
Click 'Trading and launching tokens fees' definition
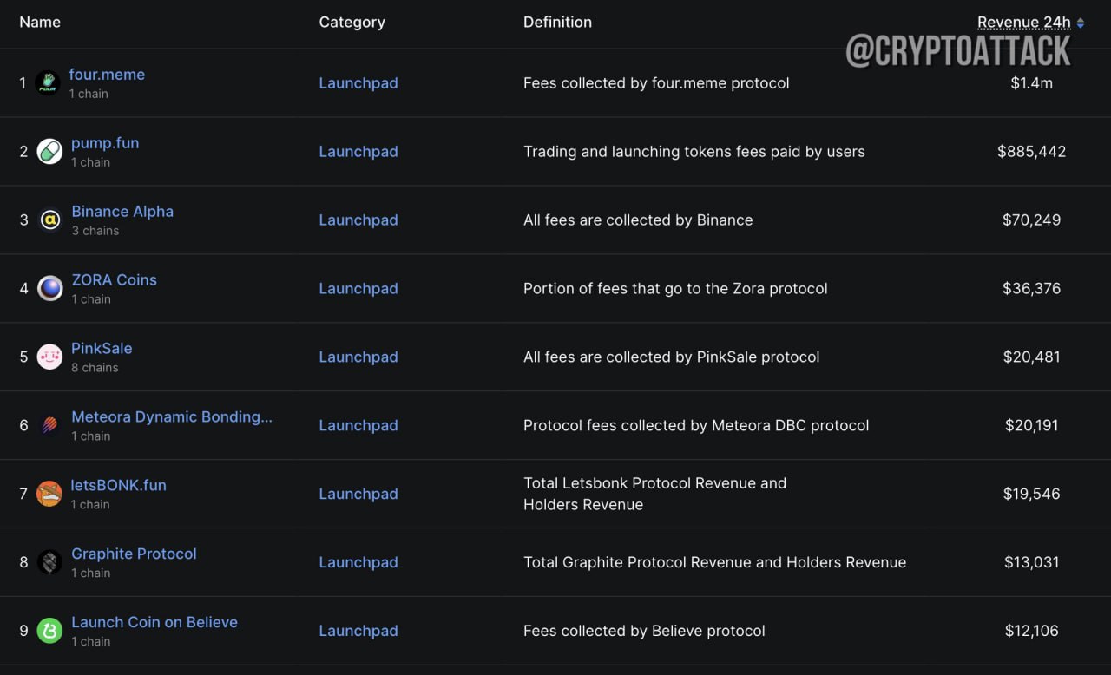pyautogui.click(x=694, y=152)
